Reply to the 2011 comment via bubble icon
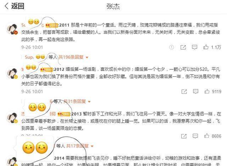Screen dimensions: 227x166 coord(194,47)
